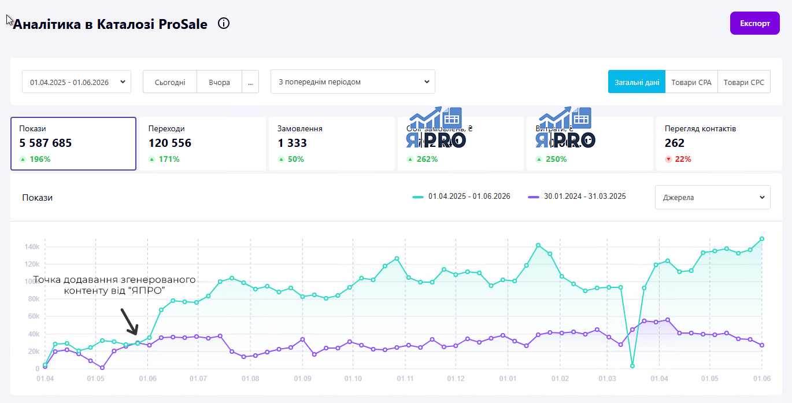Screen dimensions: 792x403
Task: Open the Джерела sources dropdown
Action: click(x=712, y=197)
